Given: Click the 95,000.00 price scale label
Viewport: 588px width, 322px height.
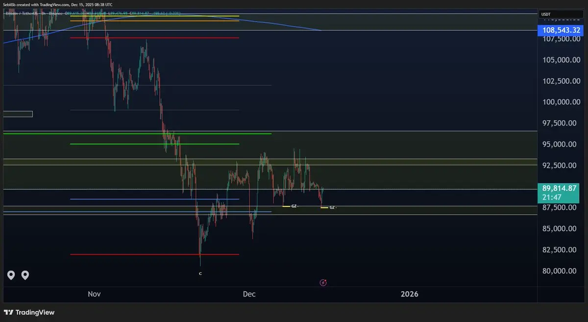Looking at the screenshot, I should pyautogui.click(x=559, y=144).
